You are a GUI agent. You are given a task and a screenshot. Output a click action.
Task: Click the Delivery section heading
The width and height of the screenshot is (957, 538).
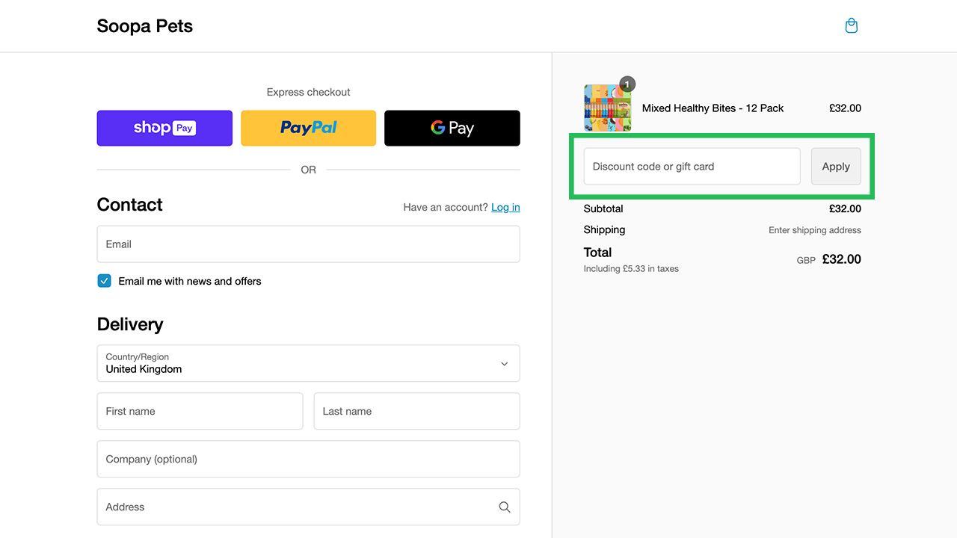click(x=130, y=324)
